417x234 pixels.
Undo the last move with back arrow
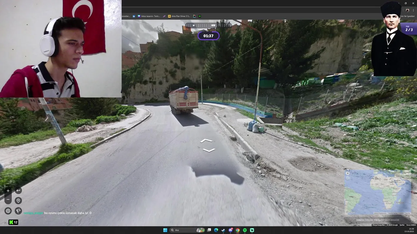tap(18, 190)
